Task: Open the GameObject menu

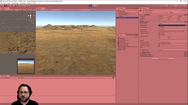Action: [x=15, y=3]
